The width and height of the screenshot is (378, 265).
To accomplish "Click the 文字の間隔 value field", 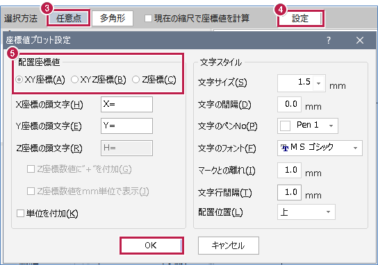I will click(x=289, y=105).
